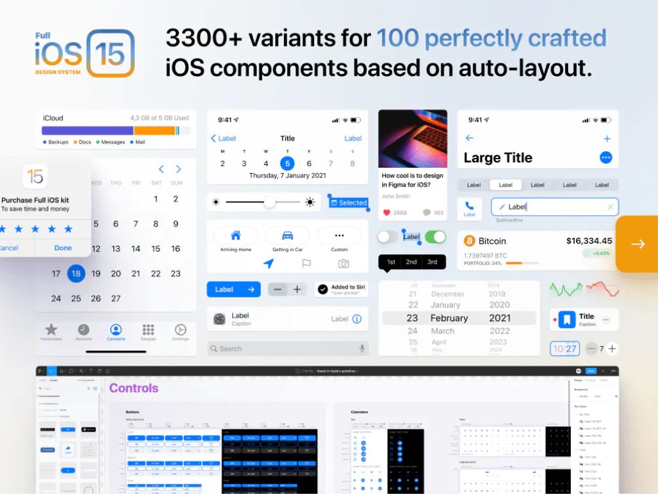Click the Controls page heading in Figma
Screen dimensions: 658x494
(134, 388)
